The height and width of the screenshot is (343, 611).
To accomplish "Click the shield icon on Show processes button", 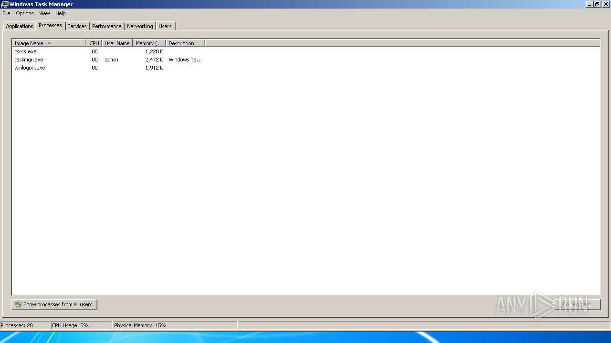I will pyautogui.click(x=19, y=304).
